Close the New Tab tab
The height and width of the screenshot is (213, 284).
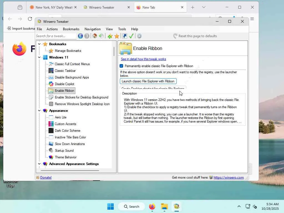(x=182, y=7)
